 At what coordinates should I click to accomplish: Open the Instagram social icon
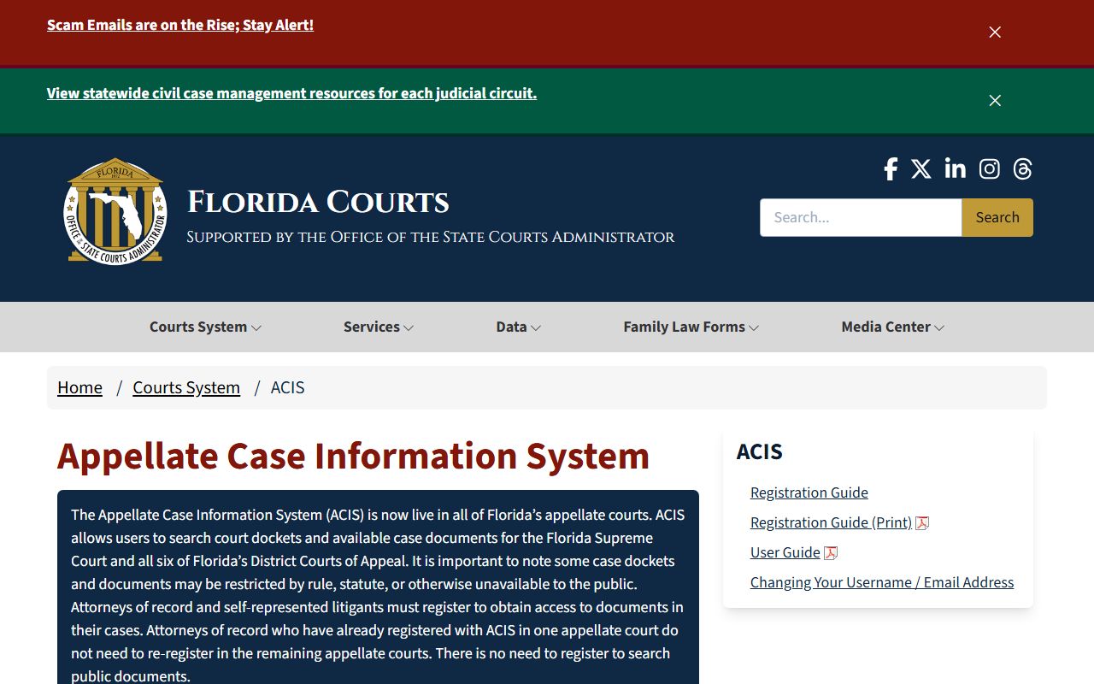tap(989, 169)
